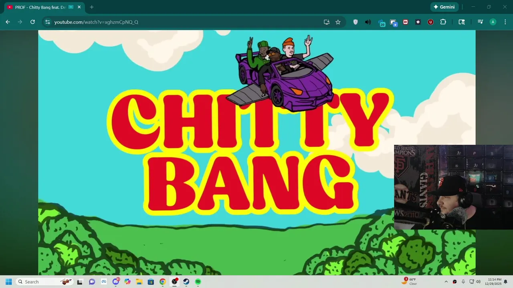Image resolution: width=513 pixels, height=288 pixels.
Task: Go back to the previous page
Action: pyautogui.click(x=8, y=22)
